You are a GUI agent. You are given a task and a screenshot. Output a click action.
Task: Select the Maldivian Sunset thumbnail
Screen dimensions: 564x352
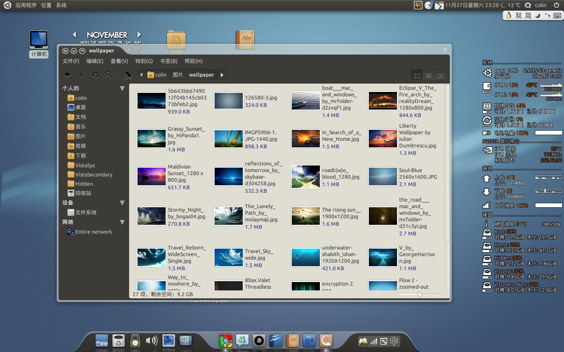coord(151,176)
